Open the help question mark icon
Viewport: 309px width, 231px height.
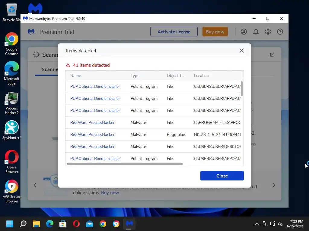[280, 32]
